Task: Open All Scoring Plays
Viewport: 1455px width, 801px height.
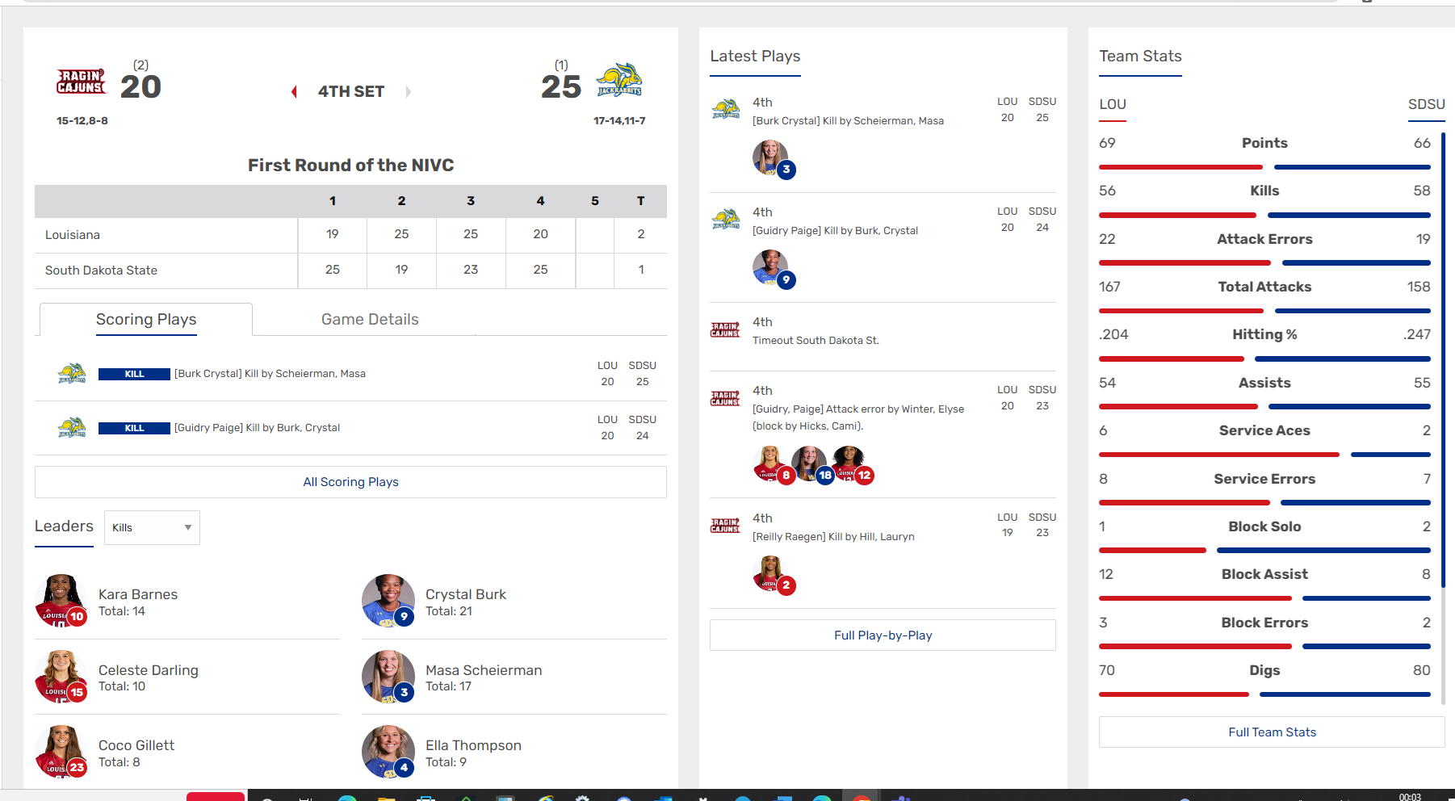Action: (350, 482)
